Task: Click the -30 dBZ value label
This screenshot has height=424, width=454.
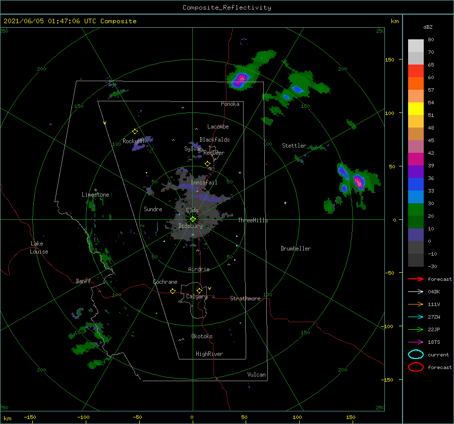Action: pyautogui.click(x=432, y=266)
